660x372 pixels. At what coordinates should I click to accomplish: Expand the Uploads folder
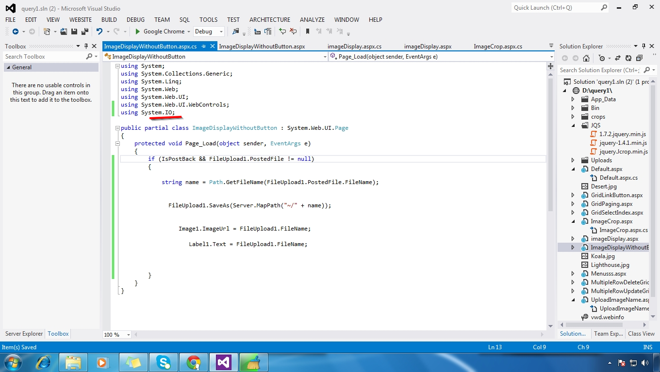[x=573, y=160]
